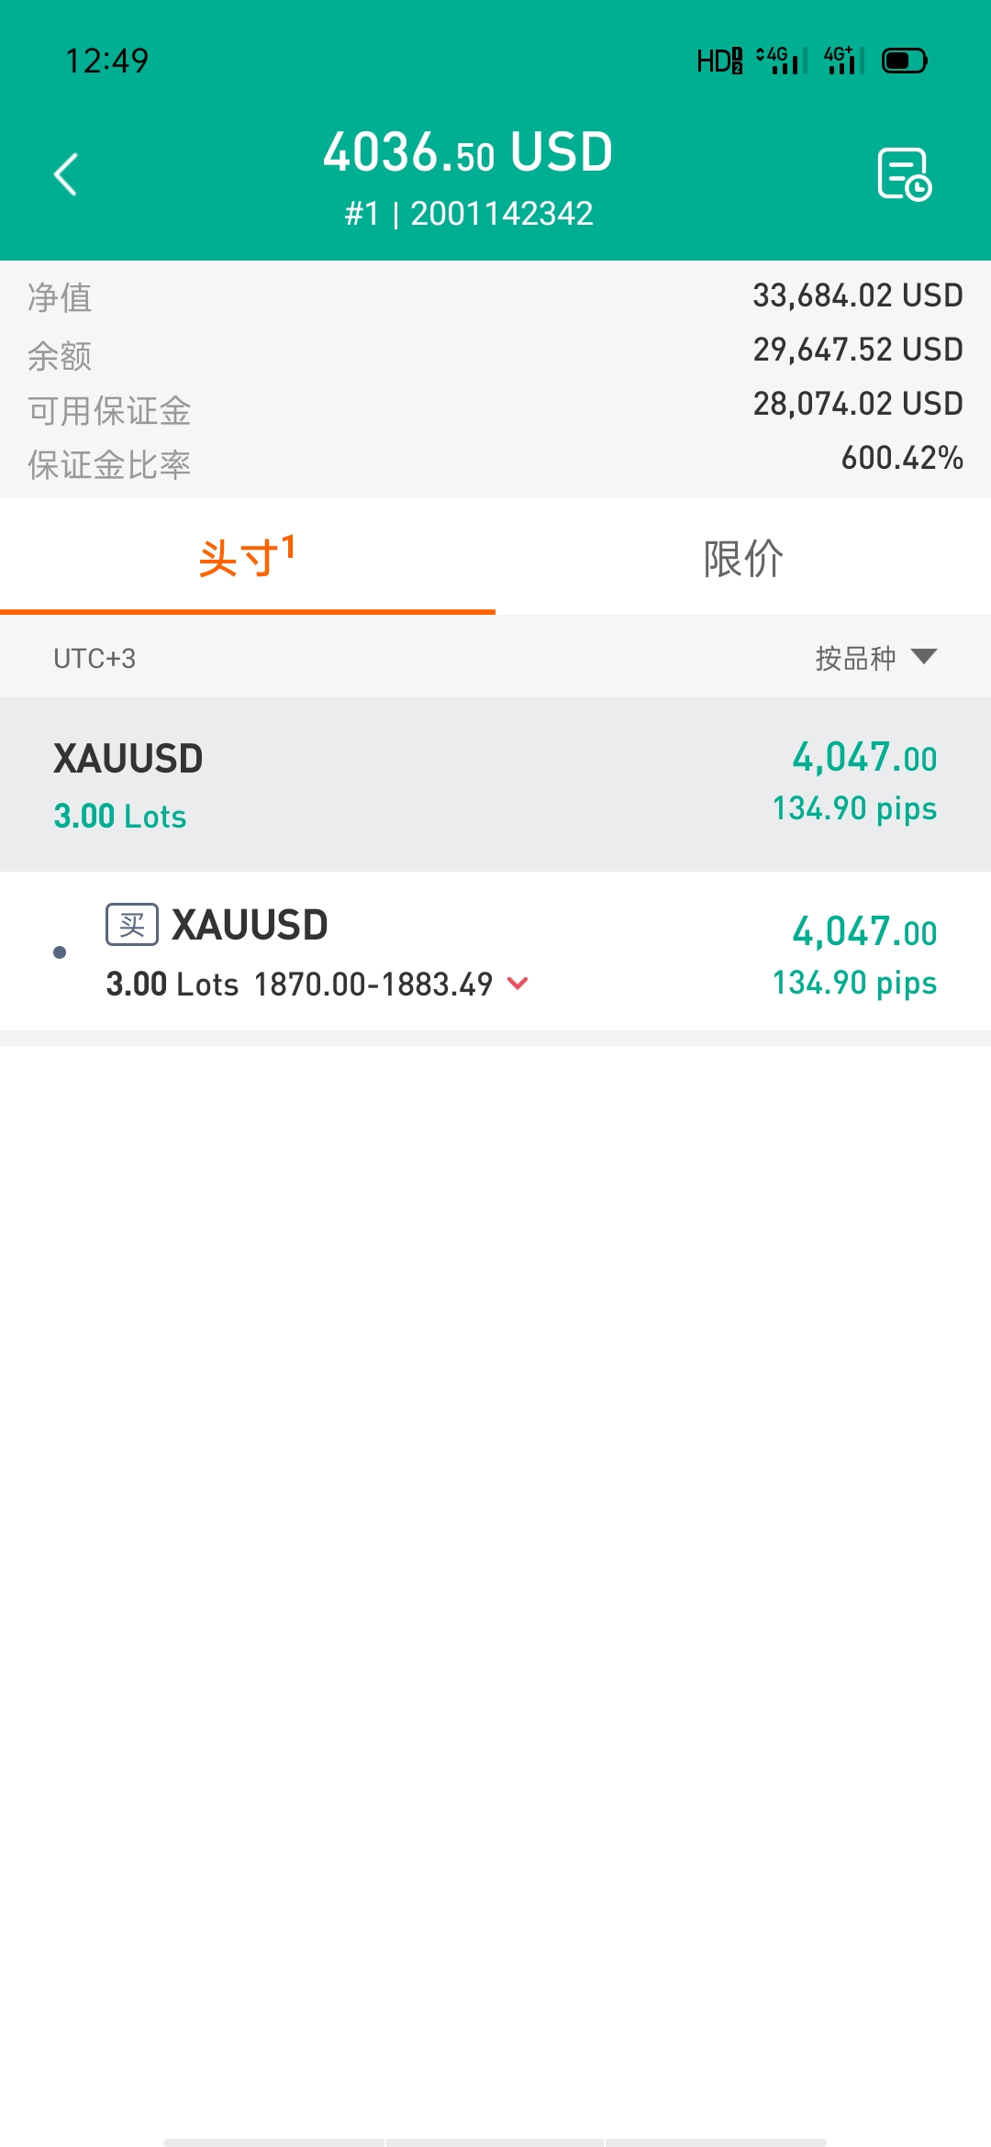The height and width of the screenshot is (2147, 991).
Task: Tap the back arrow icon
Action: 66,174
